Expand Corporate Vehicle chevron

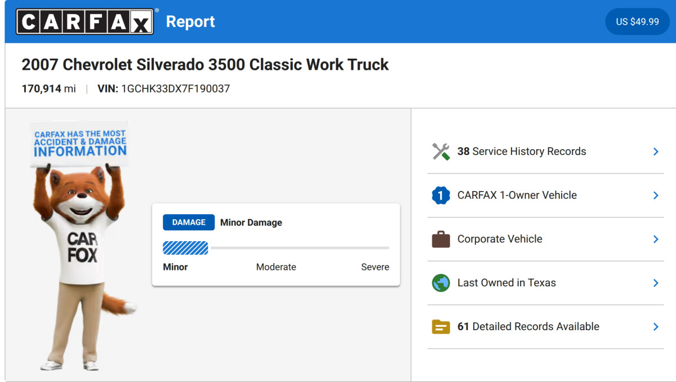(656, 239)
